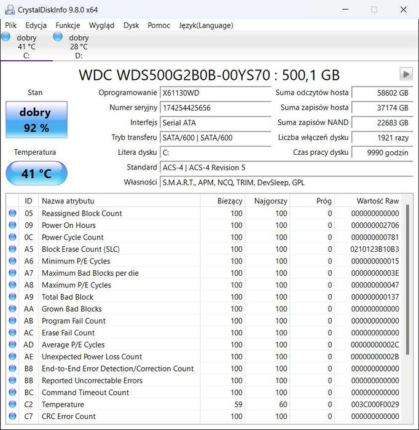Click status icon of Program Fail Count row
The image size is (419, 430).
click(x=12, y=321)
